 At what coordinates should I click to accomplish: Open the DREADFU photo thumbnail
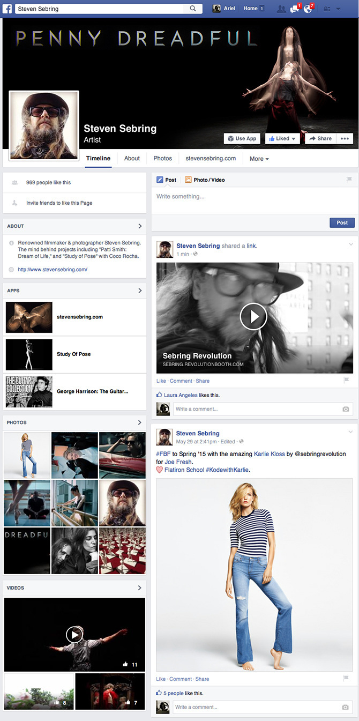point(27,551)
